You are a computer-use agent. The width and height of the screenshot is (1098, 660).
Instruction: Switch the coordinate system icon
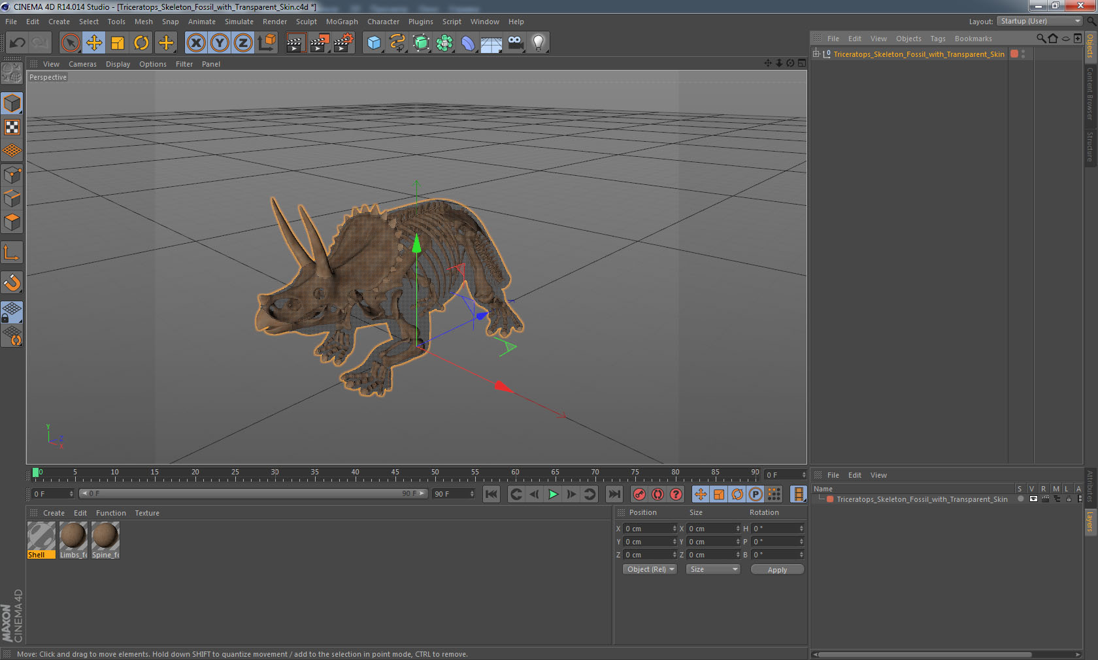(x=267, y=43)
